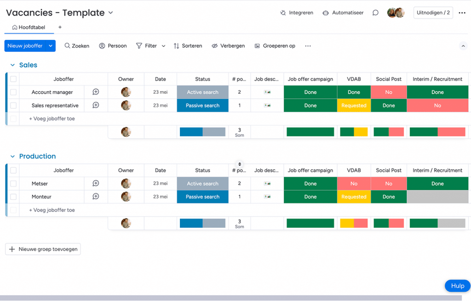This screenshot has width=471, height=301.
Task: Add a new view with the plus tab
Action: 60,28
